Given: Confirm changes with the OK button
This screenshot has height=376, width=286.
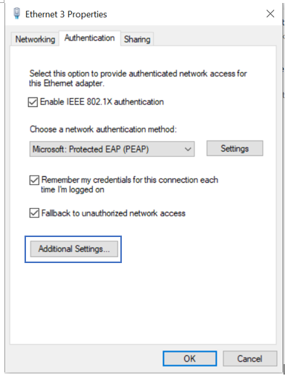Looking at the screenshot, I should (189, 358).
